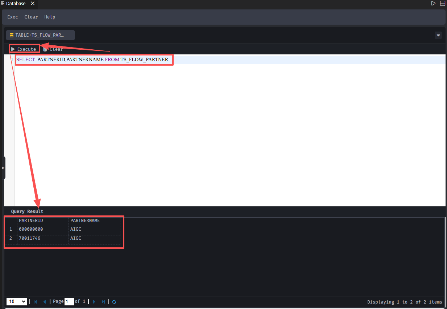Click the page number input field
447x309 pixels.
point(69,302)
